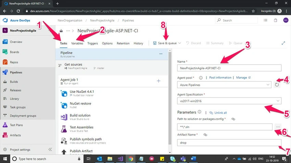Open the Agent Specification dropdown
This screenshot has height=163, width=291.
[x=229, y=101]
